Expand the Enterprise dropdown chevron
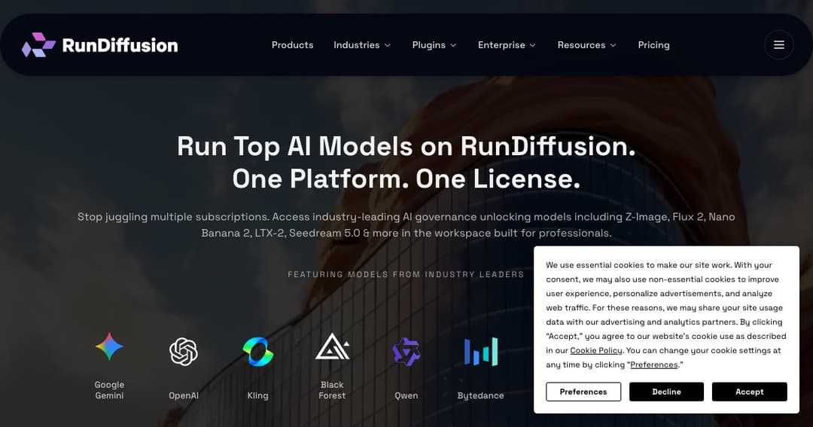The image size is (813, 427). coord(532,46)
